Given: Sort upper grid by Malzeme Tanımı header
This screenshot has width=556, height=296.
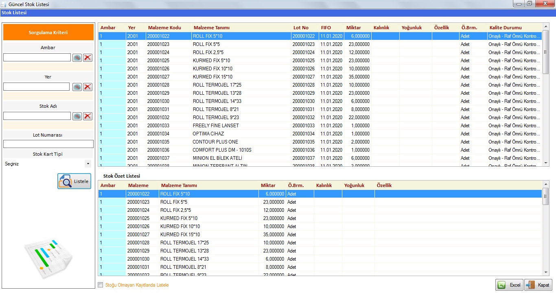Looking at the screenshot, I should pos(212,28).
